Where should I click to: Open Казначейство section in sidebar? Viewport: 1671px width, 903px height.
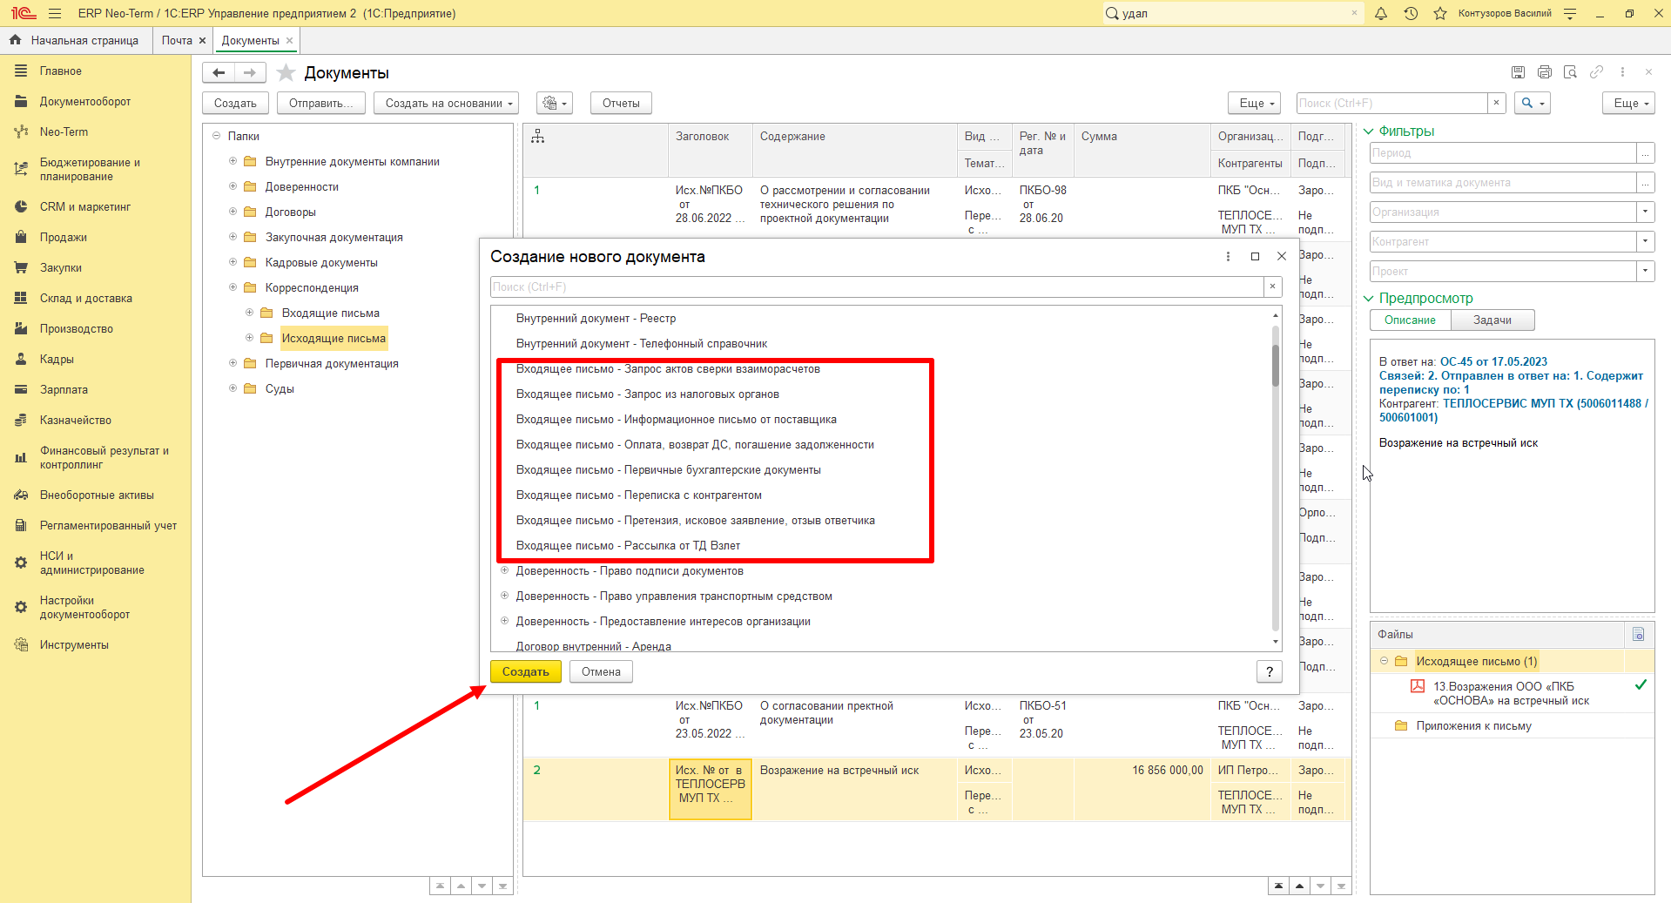[76, 420]
